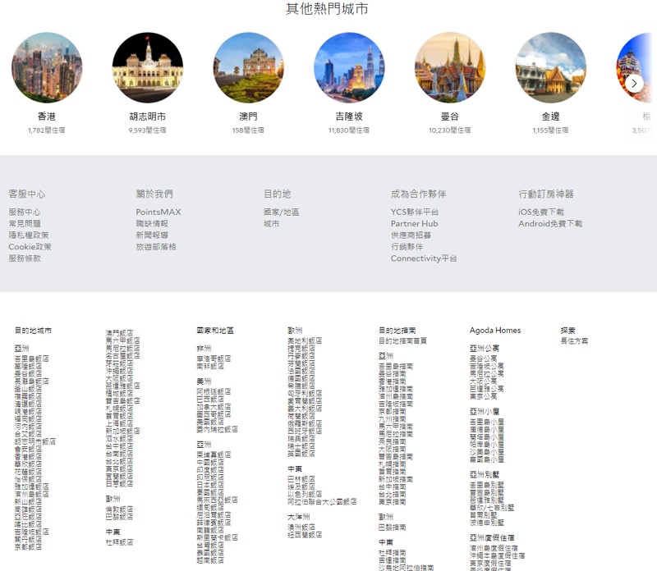The height and width of the screenshot is (571, 657).
Task: Click the Android免費下載 link
Action: tap(550, 223)
